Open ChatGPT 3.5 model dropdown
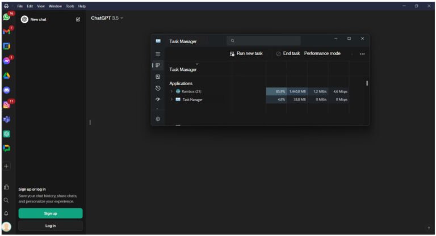The height and width of the screenshot is (236, 436). pyautogui.click(x=107, y=18)
